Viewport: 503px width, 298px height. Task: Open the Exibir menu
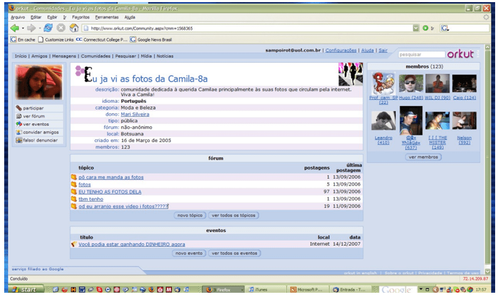[x=52, y=17]
